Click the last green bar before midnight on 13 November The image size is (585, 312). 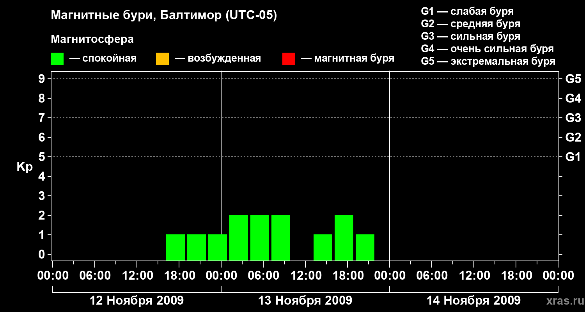click(365, 247)
